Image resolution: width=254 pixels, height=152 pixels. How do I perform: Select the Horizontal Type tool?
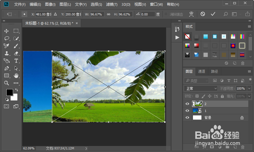point(16,61)
